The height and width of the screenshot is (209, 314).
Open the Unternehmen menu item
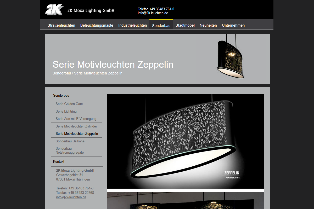pyautogui.click(x=233, y=25)
